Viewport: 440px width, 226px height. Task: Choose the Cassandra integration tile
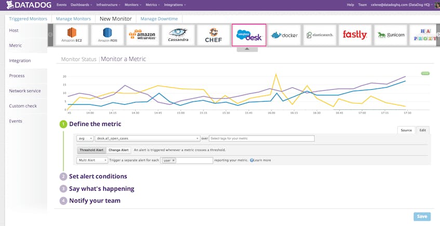pos(178,35)
